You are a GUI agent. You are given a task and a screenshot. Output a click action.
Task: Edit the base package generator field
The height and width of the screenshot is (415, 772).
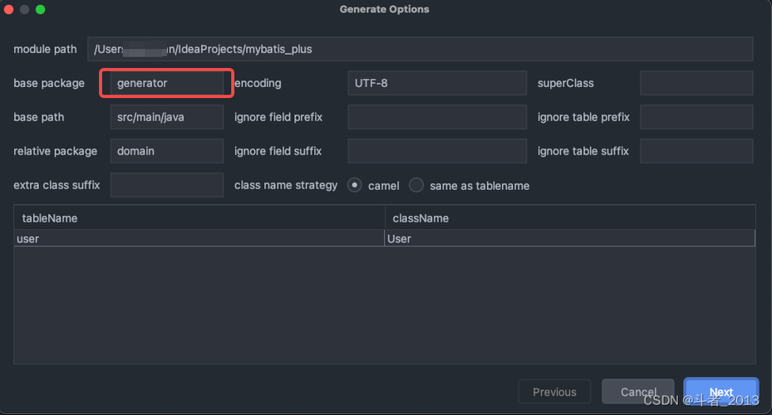click(167, 83)
